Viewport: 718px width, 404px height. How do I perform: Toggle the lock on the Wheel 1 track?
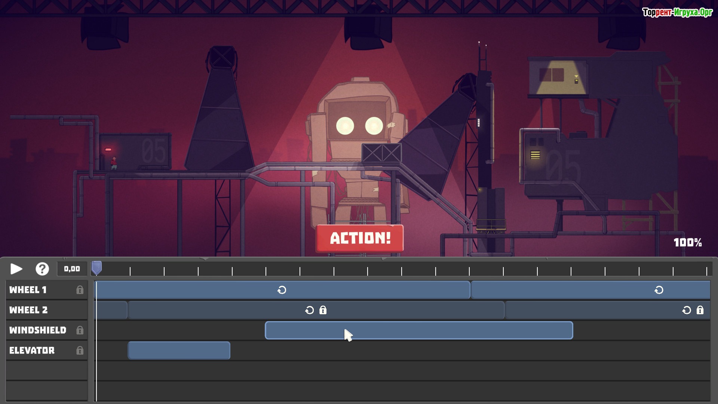click(80, 290)
